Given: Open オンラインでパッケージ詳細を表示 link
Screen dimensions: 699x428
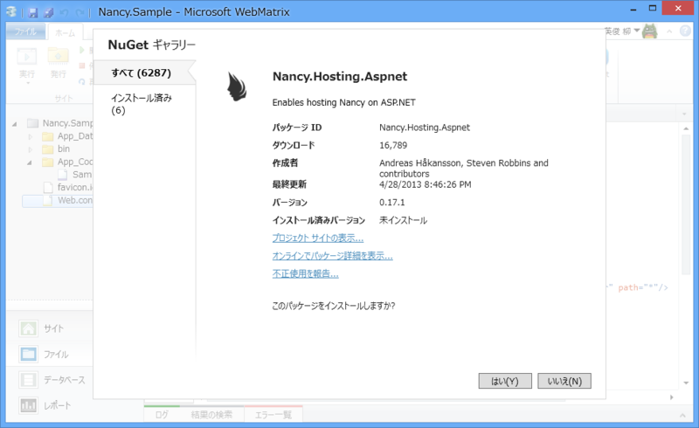Looking at the screenshot, I should click(333, 256).
